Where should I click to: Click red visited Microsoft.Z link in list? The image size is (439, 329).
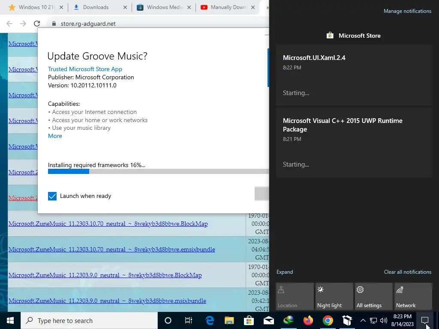23,198
